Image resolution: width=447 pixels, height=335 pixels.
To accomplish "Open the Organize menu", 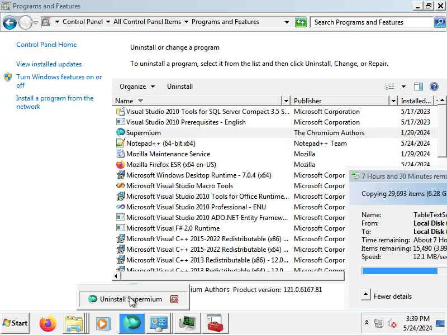I will click(137, 87).
